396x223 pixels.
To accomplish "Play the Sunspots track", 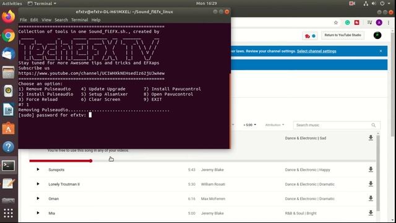I will point(38,169).
